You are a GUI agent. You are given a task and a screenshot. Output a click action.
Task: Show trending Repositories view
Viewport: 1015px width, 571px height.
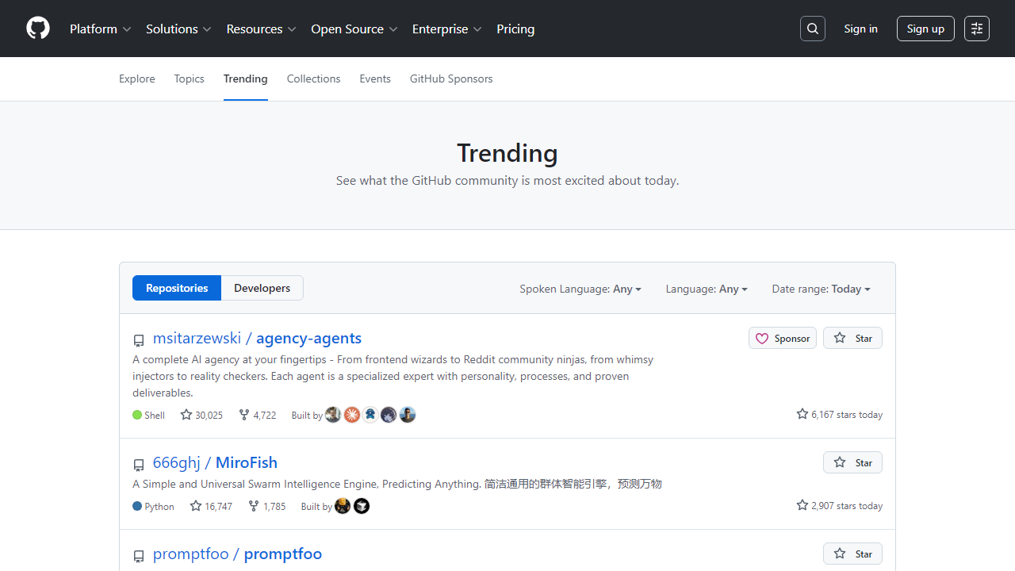177,288
